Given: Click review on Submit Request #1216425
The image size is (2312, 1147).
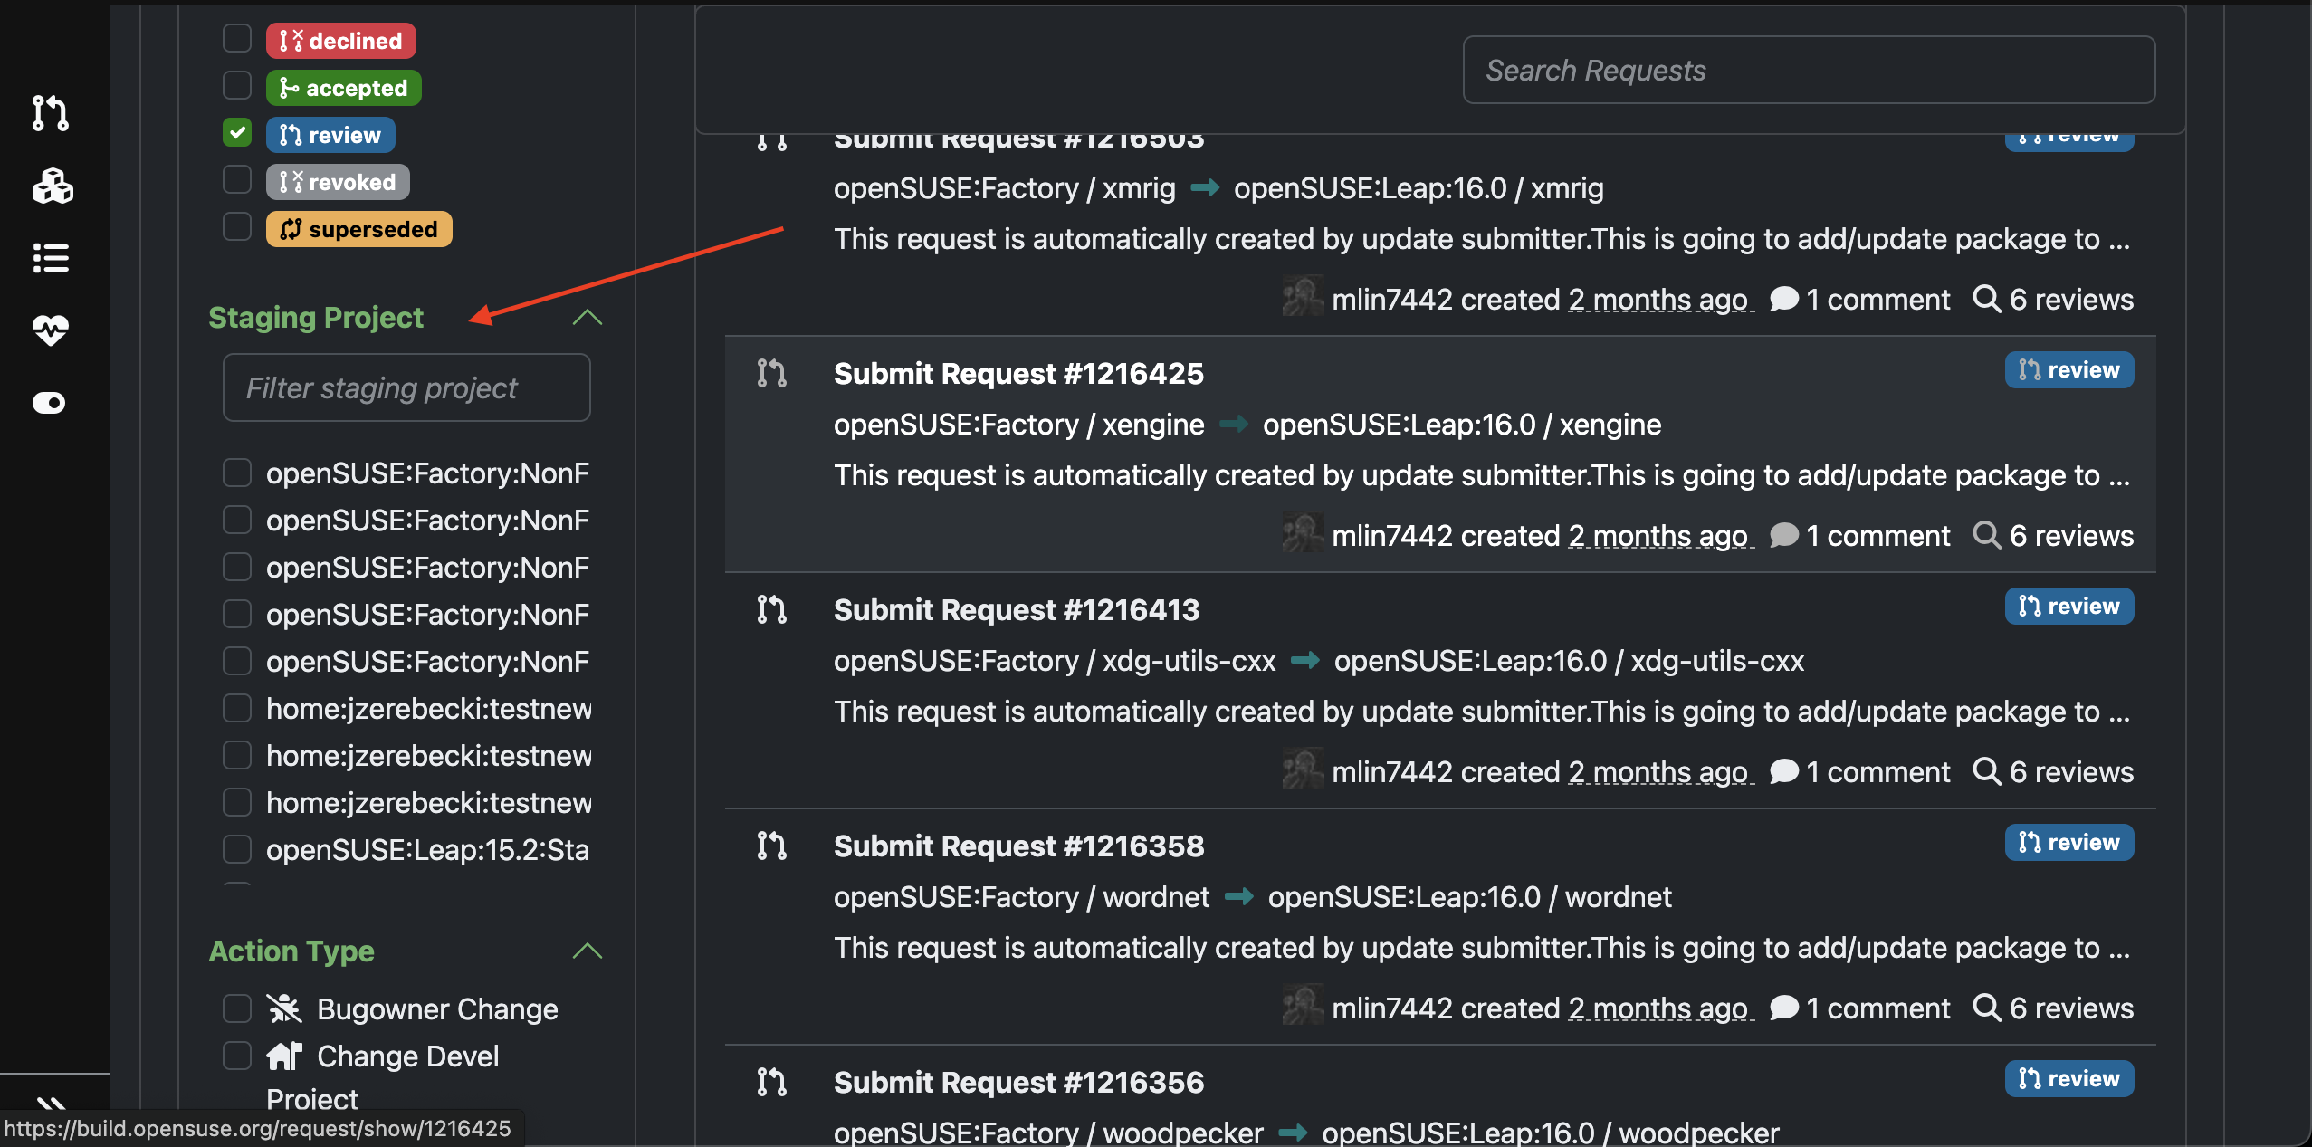Looking at the screenshot, I should (2069, 369).
